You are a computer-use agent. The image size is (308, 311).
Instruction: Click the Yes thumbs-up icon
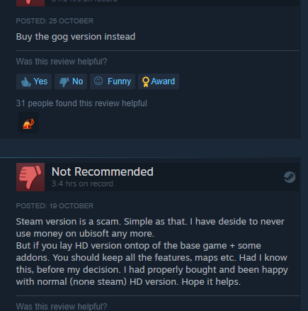[26, 82]
